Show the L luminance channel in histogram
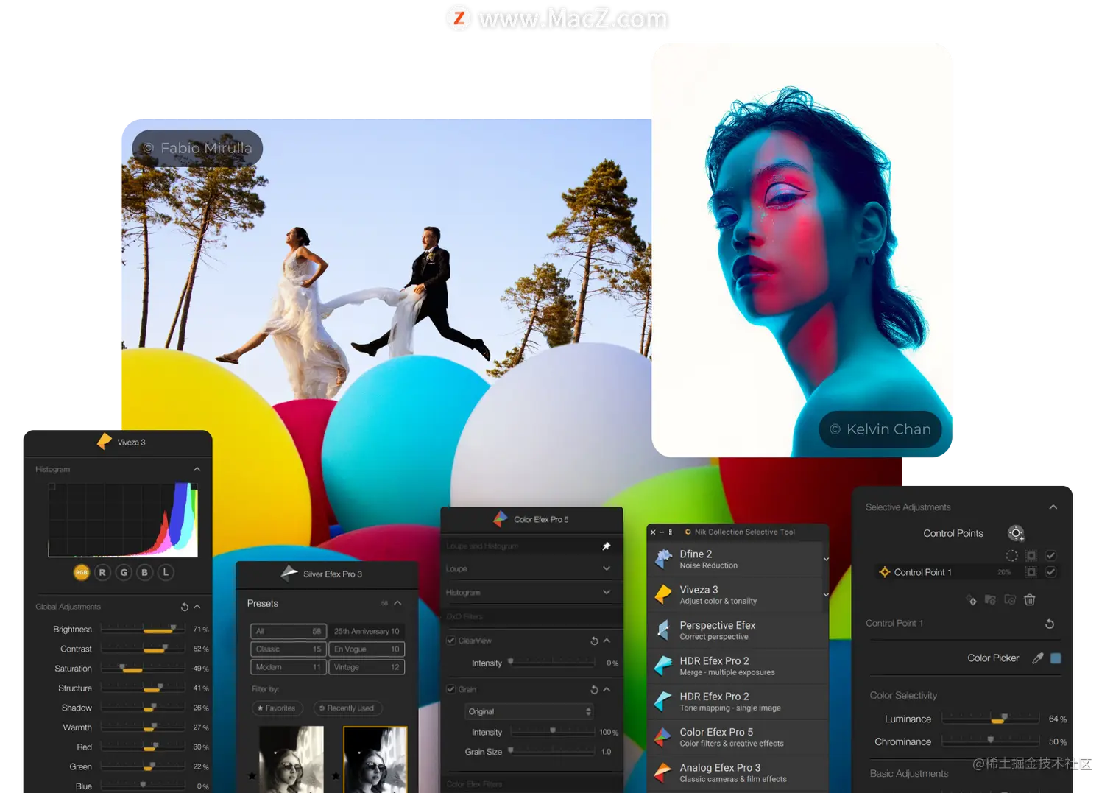 pyautogui.click(x=166, y=572)
